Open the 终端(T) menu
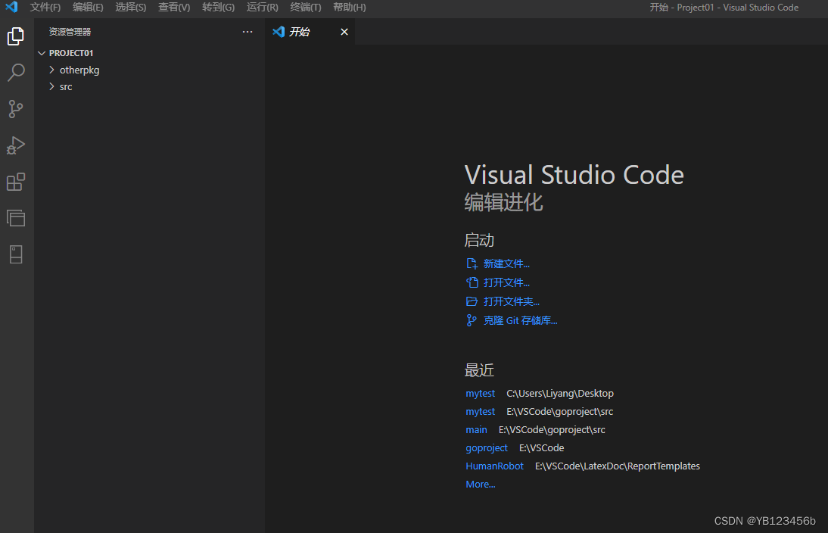This screenshot has height=533, width=828. tap(305, 8)
